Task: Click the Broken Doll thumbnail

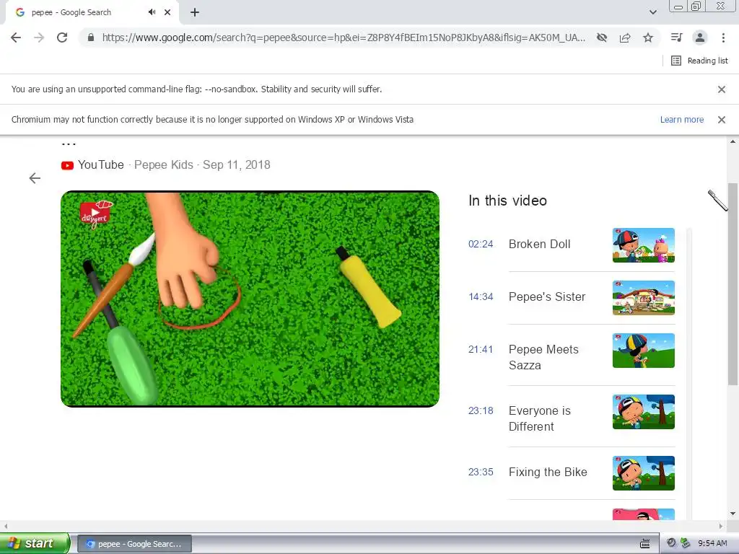Action: click(643, 245)
